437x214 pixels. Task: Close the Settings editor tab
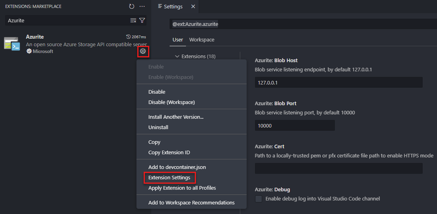point(193,6)
